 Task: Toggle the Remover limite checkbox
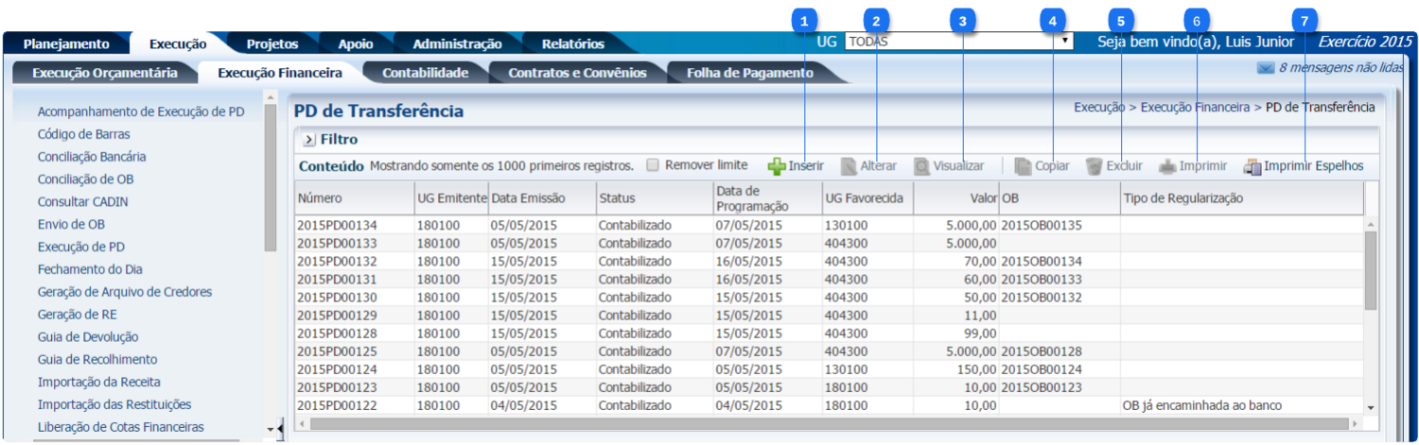click(x=653, y=165)
